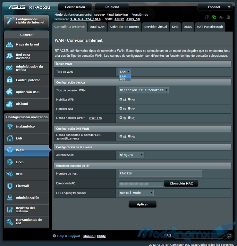Click the ASUS_5G SSID link
This screenshot has height=246, width=237.
[133, 19]
